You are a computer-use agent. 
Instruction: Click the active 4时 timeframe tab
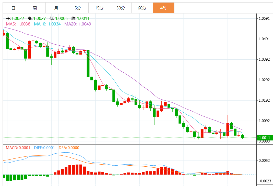(x=163, y=8)
